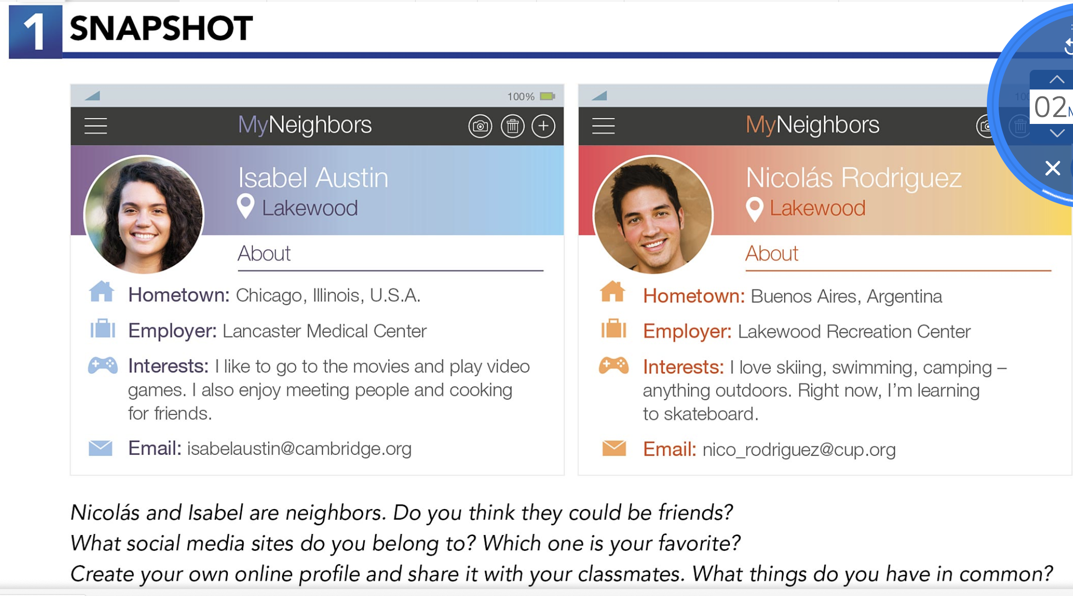Click the SNAPSHOT section heading
The height and width of the screenshot is (596, 1073).
point(161,28)
